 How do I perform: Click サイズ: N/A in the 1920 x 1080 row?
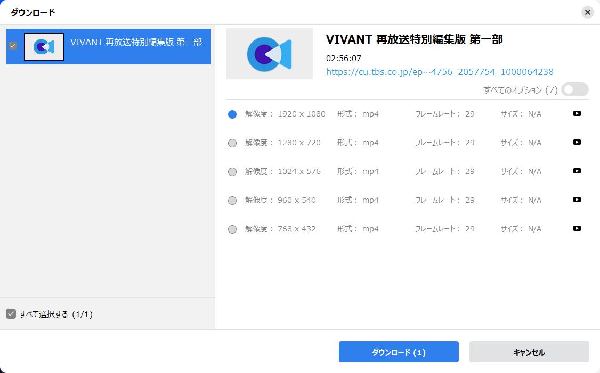[521, 114]
